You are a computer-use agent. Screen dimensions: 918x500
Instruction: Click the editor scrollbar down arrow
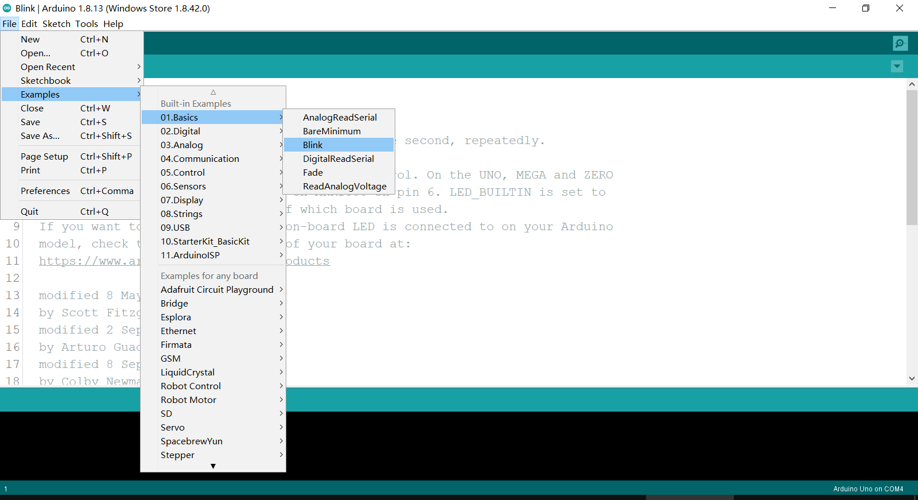[912, 378]
